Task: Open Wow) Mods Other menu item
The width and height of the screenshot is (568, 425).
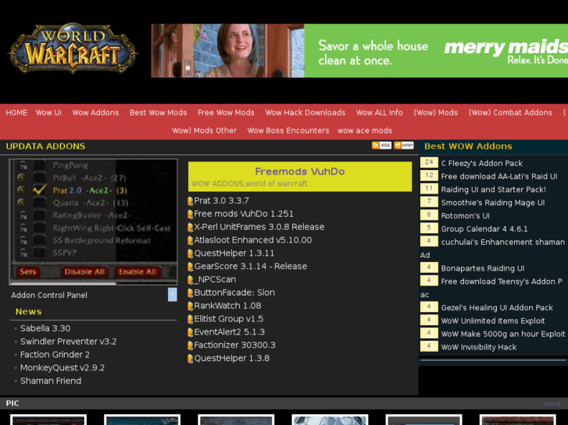Action: point(204,130)
